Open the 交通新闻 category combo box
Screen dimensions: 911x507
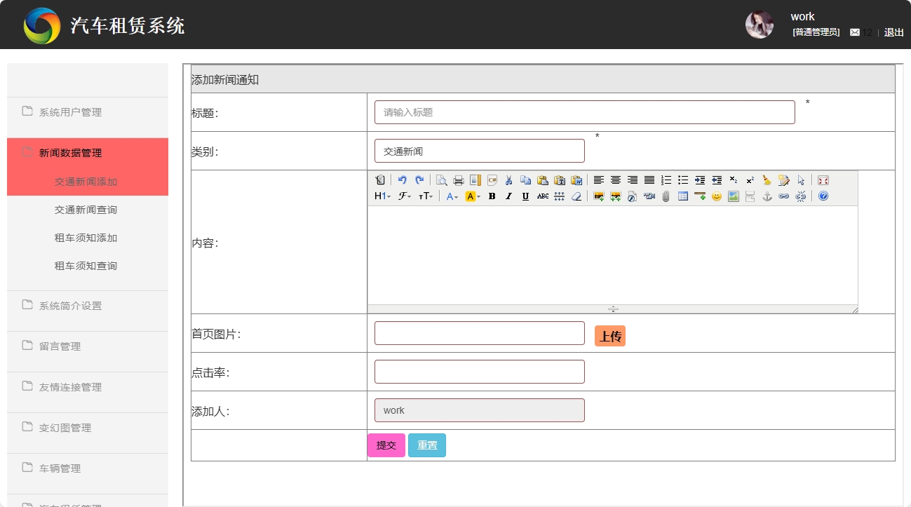pos(479,150)
